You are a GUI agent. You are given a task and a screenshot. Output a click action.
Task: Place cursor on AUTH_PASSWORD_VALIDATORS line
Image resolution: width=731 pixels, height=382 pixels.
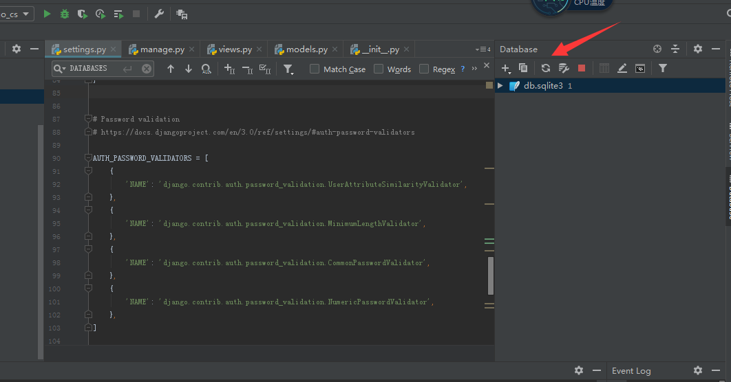click(x=151, y=158)
